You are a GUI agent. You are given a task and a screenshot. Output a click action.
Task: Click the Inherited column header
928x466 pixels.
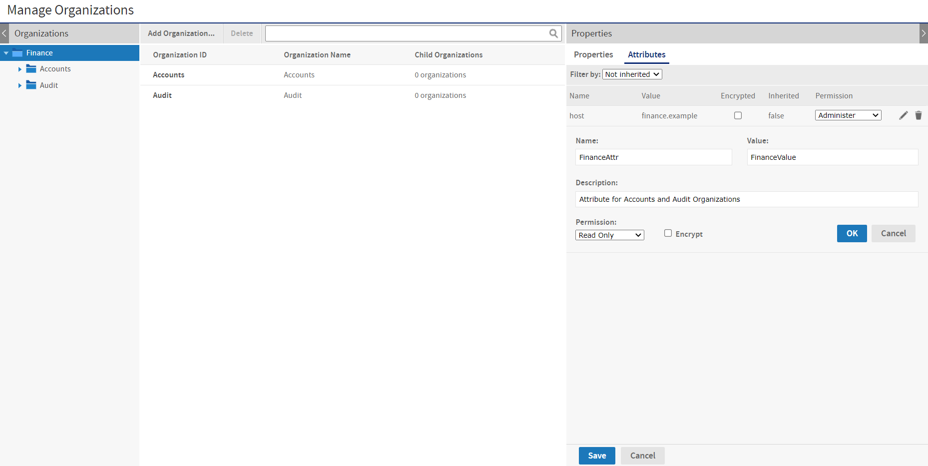(784, 96)
